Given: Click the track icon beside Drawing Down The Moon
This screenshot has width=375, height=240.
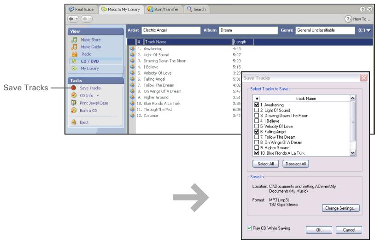Looking at the screenshot, I should click(132, 61).
